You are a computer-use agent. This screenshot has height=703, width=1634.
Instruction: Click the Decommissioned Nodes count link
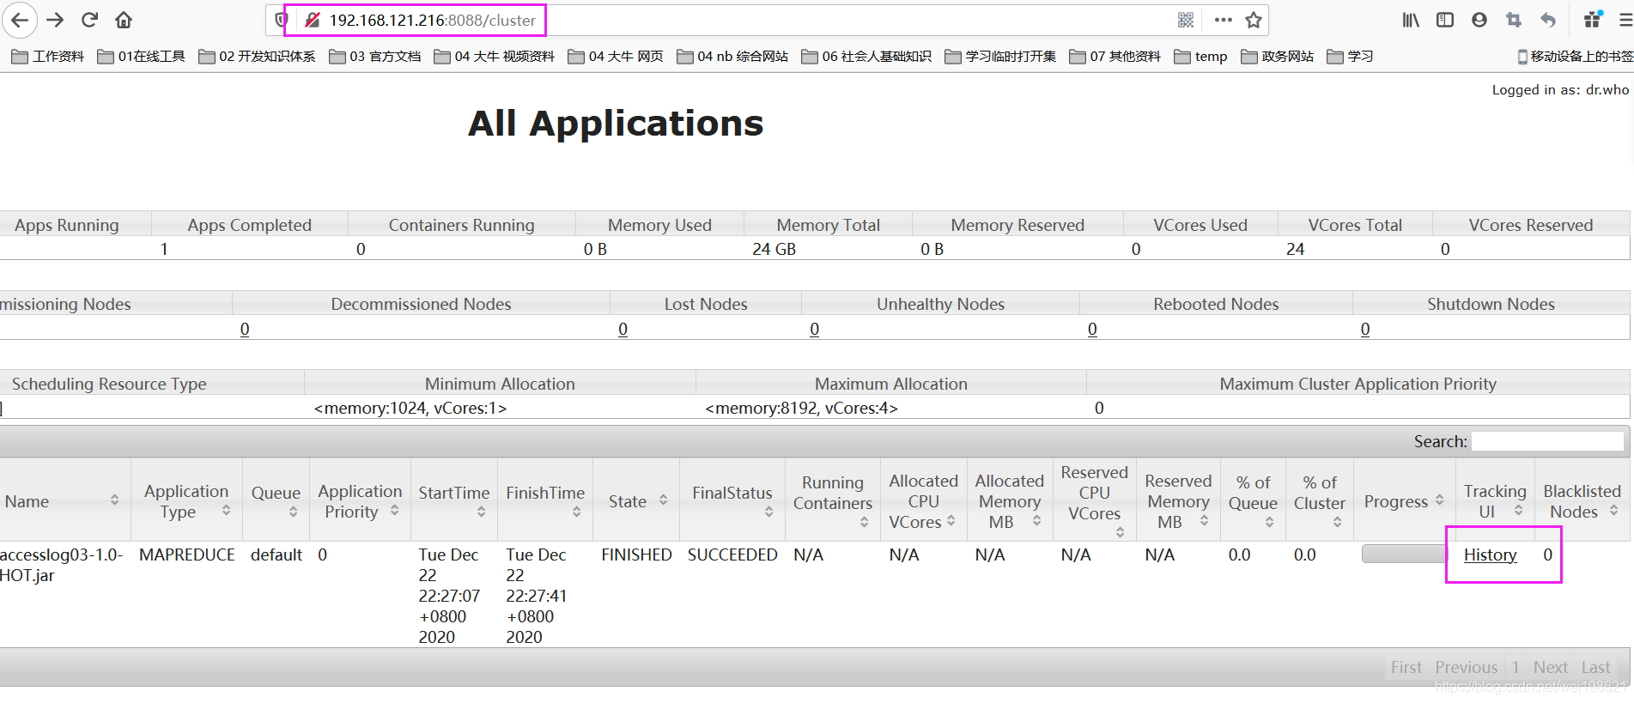[245, 329]
